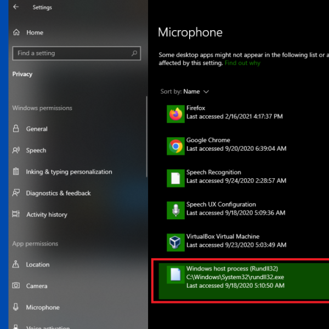This screenshot has width=329, height=329.
Task: Click the sidebar Microphone icon
Action: [16, 307]
